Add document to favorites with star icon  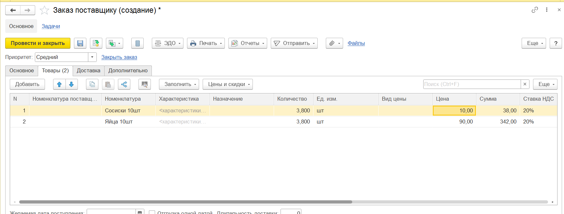(44, 10)
